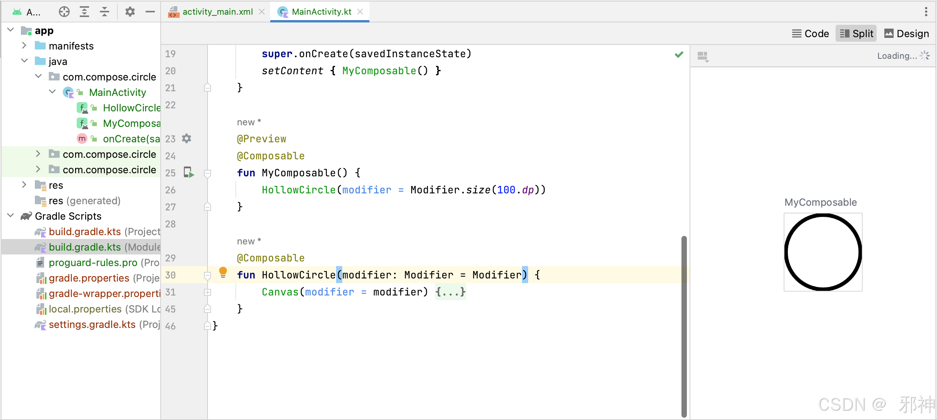Screen dimensions: 937x420
Task: Expand the manifests folder
Action: tap(24, 46)
